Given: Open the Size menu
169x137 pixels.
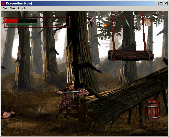Looking at the screenshot, I should coord(12,8).
